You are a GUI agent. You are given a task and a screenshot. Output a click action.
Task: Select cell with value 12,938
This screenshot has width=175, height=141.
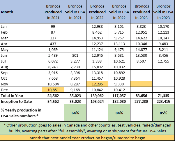coord(97,26)
